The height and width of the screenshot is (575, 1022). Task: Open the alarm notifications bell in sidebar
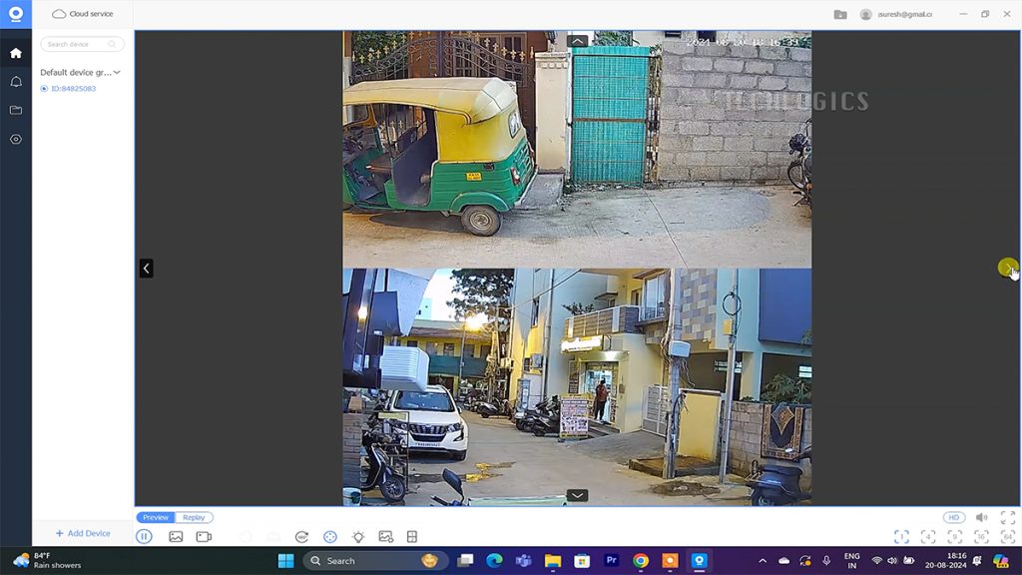tap(16, 82)
